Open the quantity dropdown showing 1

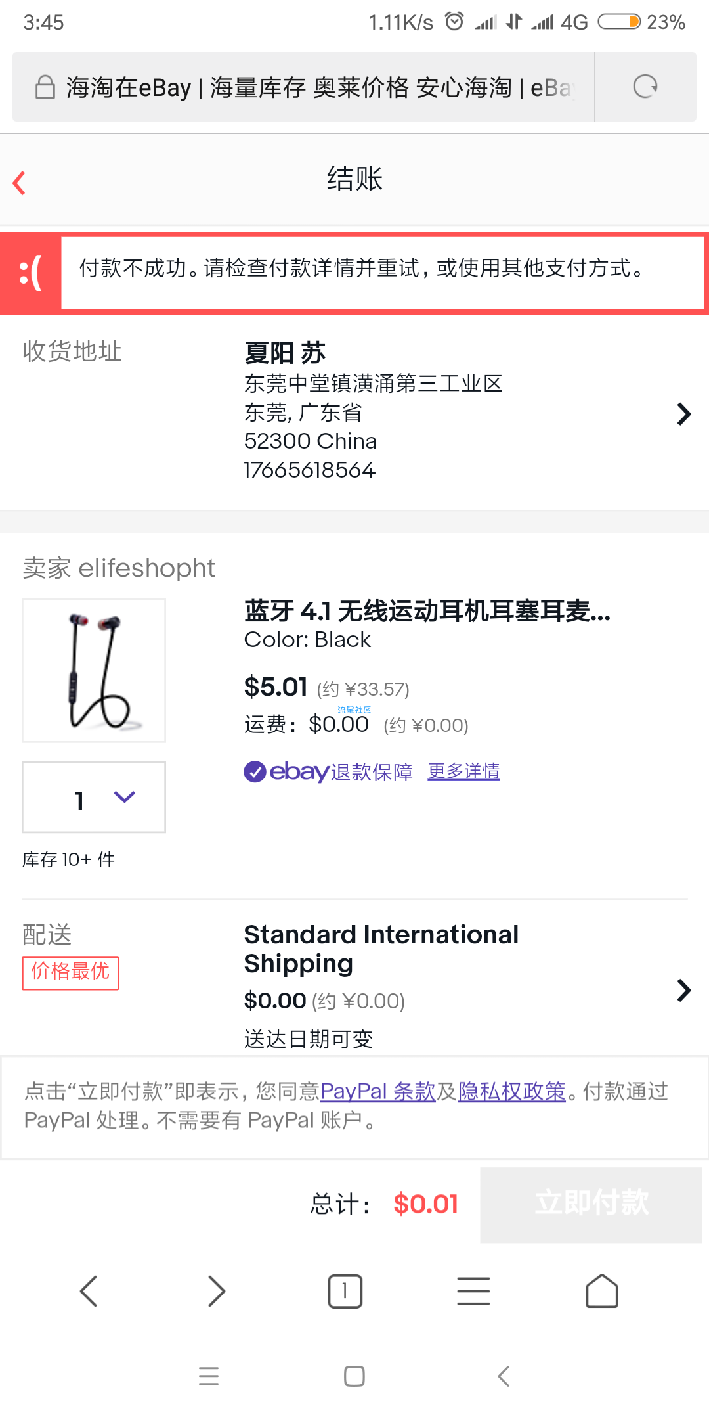click(x=94, y=797)
